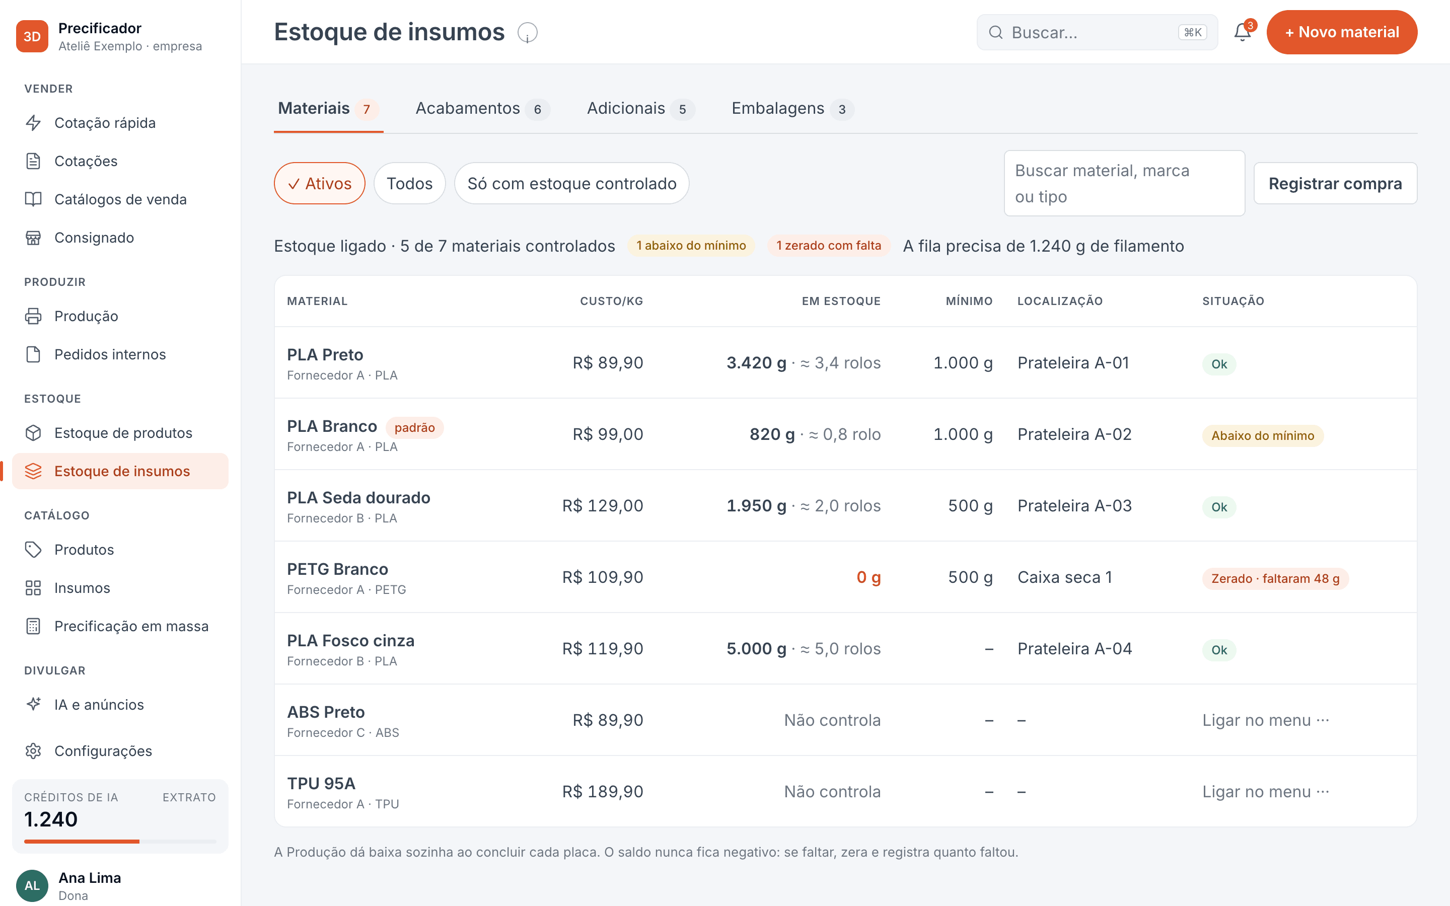1450x906 pixels.
Task: Click the Material column header
Action: coord(317,301)
